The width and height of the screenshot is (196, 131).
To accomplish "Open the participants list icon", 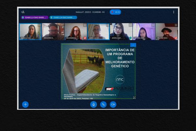I will (23, 12).
